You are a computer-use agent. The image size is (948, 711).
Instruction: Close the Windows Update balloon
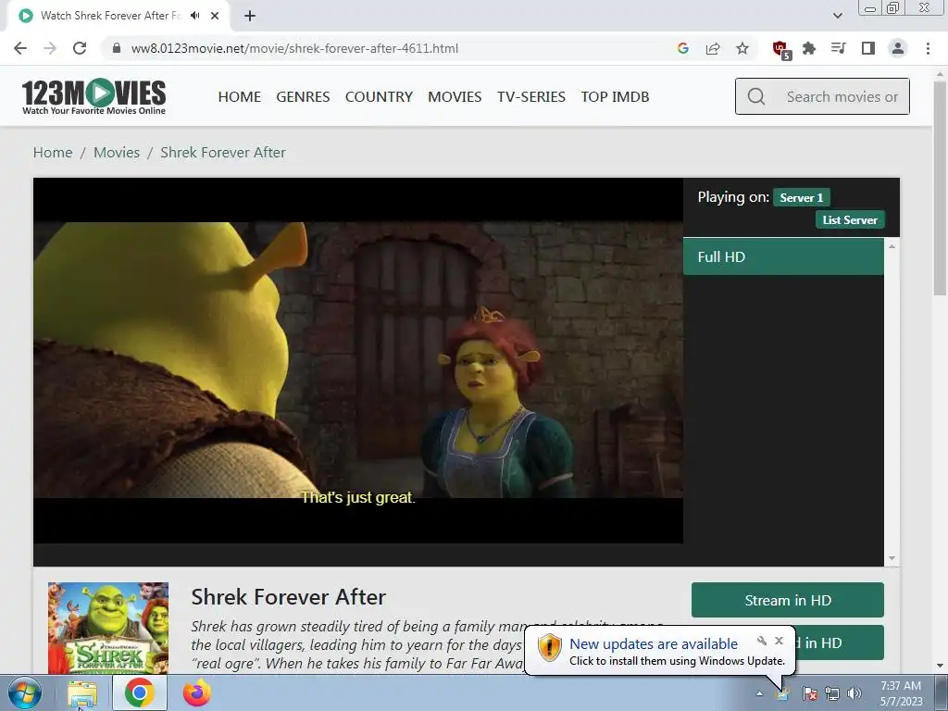[x=779, y=641]
